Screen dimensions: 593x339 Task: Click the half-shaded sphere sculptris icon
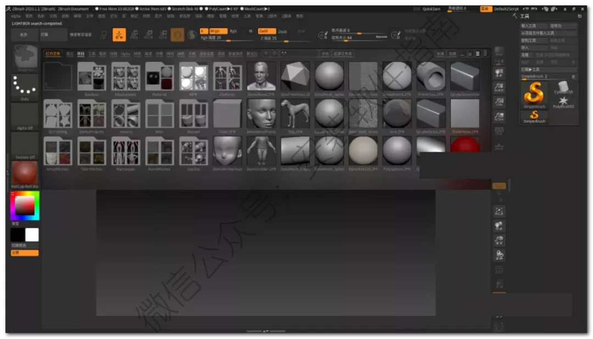192,35
